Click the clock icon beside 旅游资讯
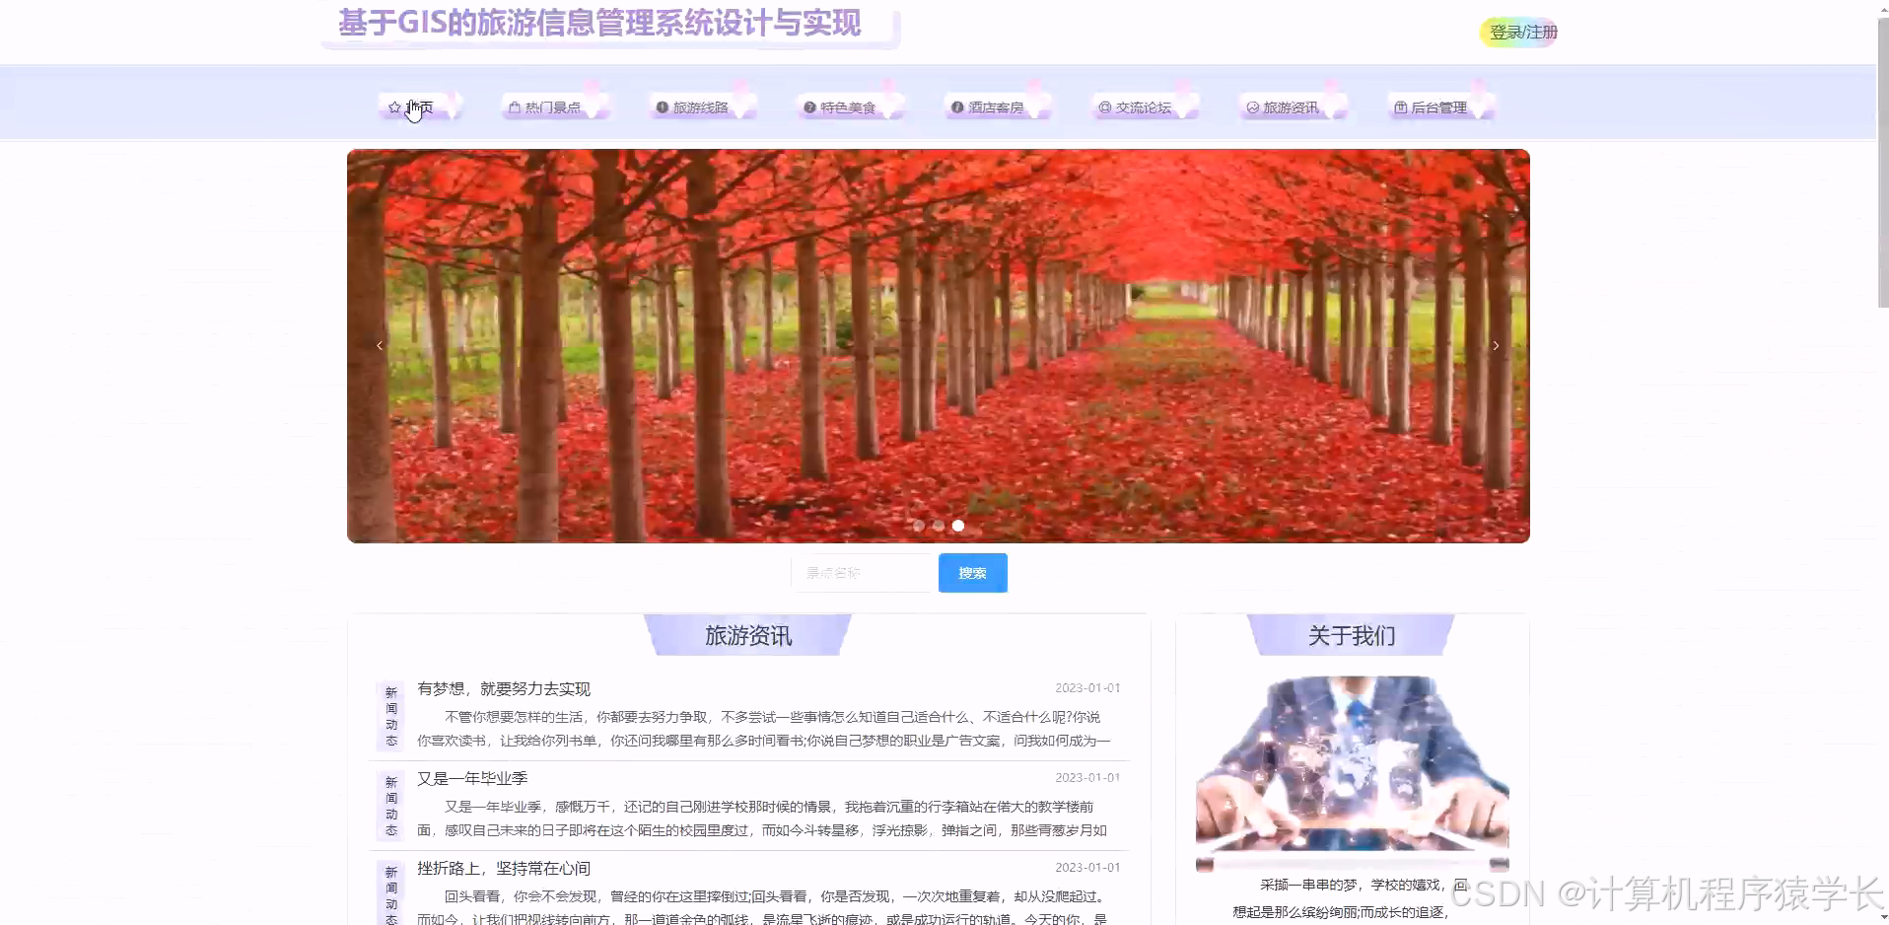 (1251, 108)
